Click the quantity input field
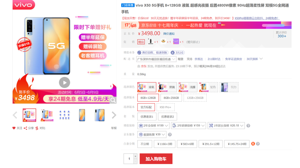The height and width of the screenshot is (168, 300). click(x=129, y=159)
